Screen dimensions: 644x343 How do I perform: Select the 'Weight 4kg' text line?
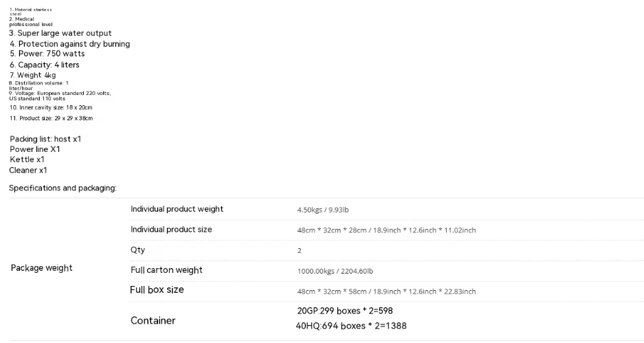[32, 75]
